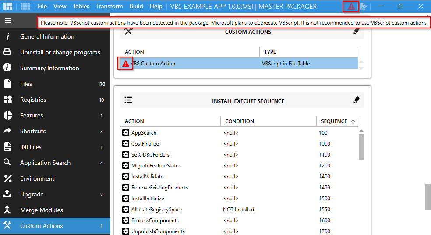
Task: Click the Custom Actions tools icon in sidebar
Action: [x=7, y=225]
